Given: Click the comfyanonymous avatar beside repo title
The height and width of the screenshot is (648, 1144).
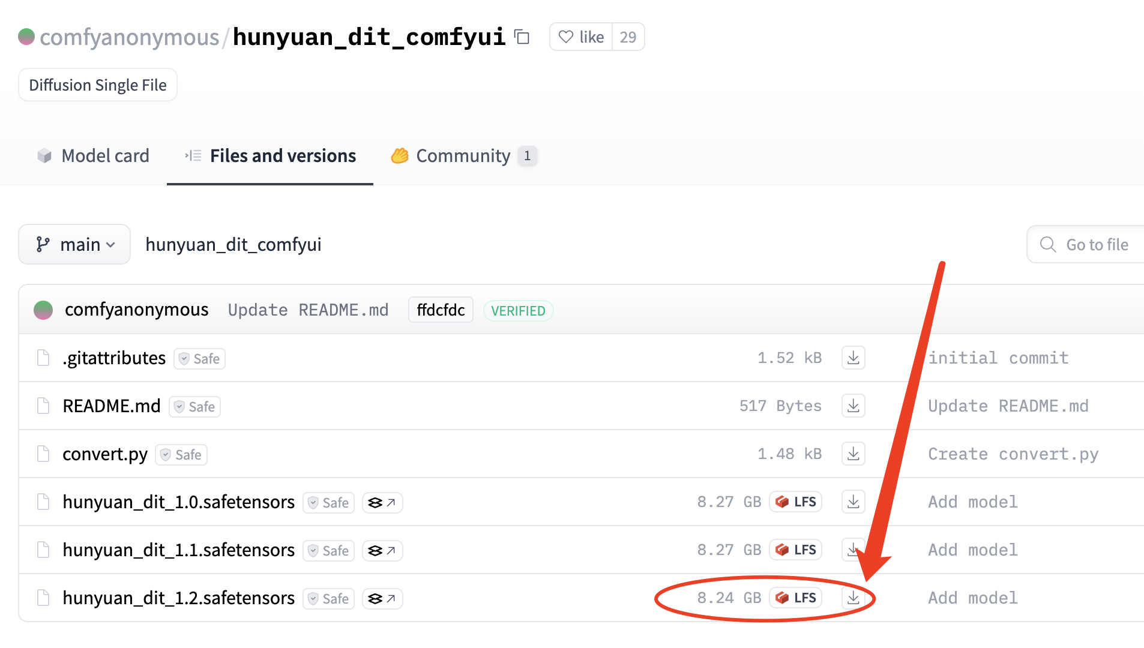Looking at the screenshot, I should point(26,37).
